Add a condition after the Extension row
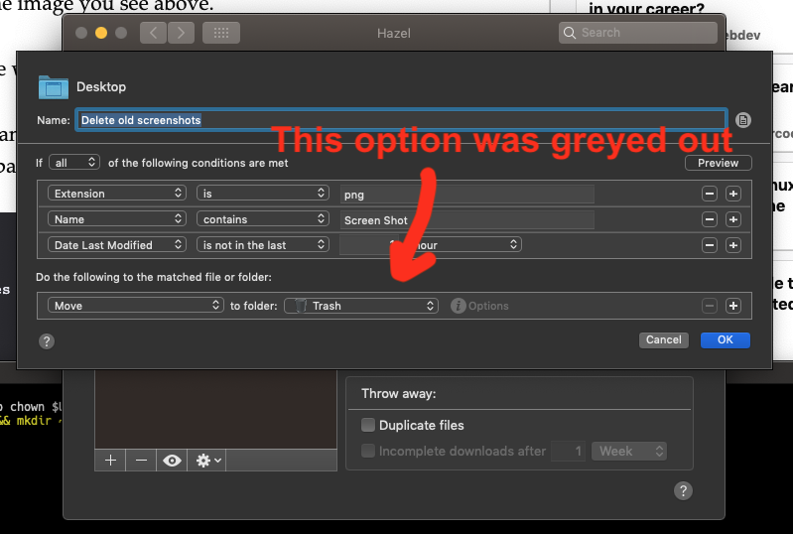This screenshot has width=793, height=534. (733, 194)
